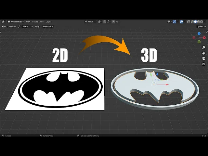Image resolution: width=208 pixels, height=156 pixels.
Task: Toggle proportional editing
Action: pos(113,22)
